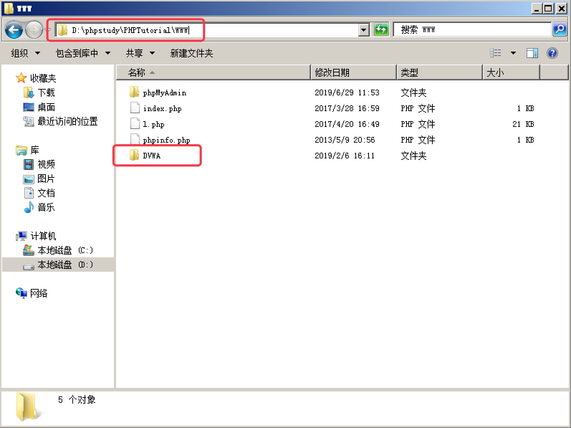Viewport: 571px width, 428px height.
Task: Click the date 2017/3/28 16:59
Action: click(x=347, y=109)
